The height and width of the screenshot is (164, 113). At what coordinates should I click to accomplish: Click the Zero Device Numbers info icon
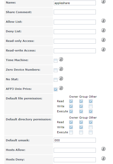click(61, 69)
